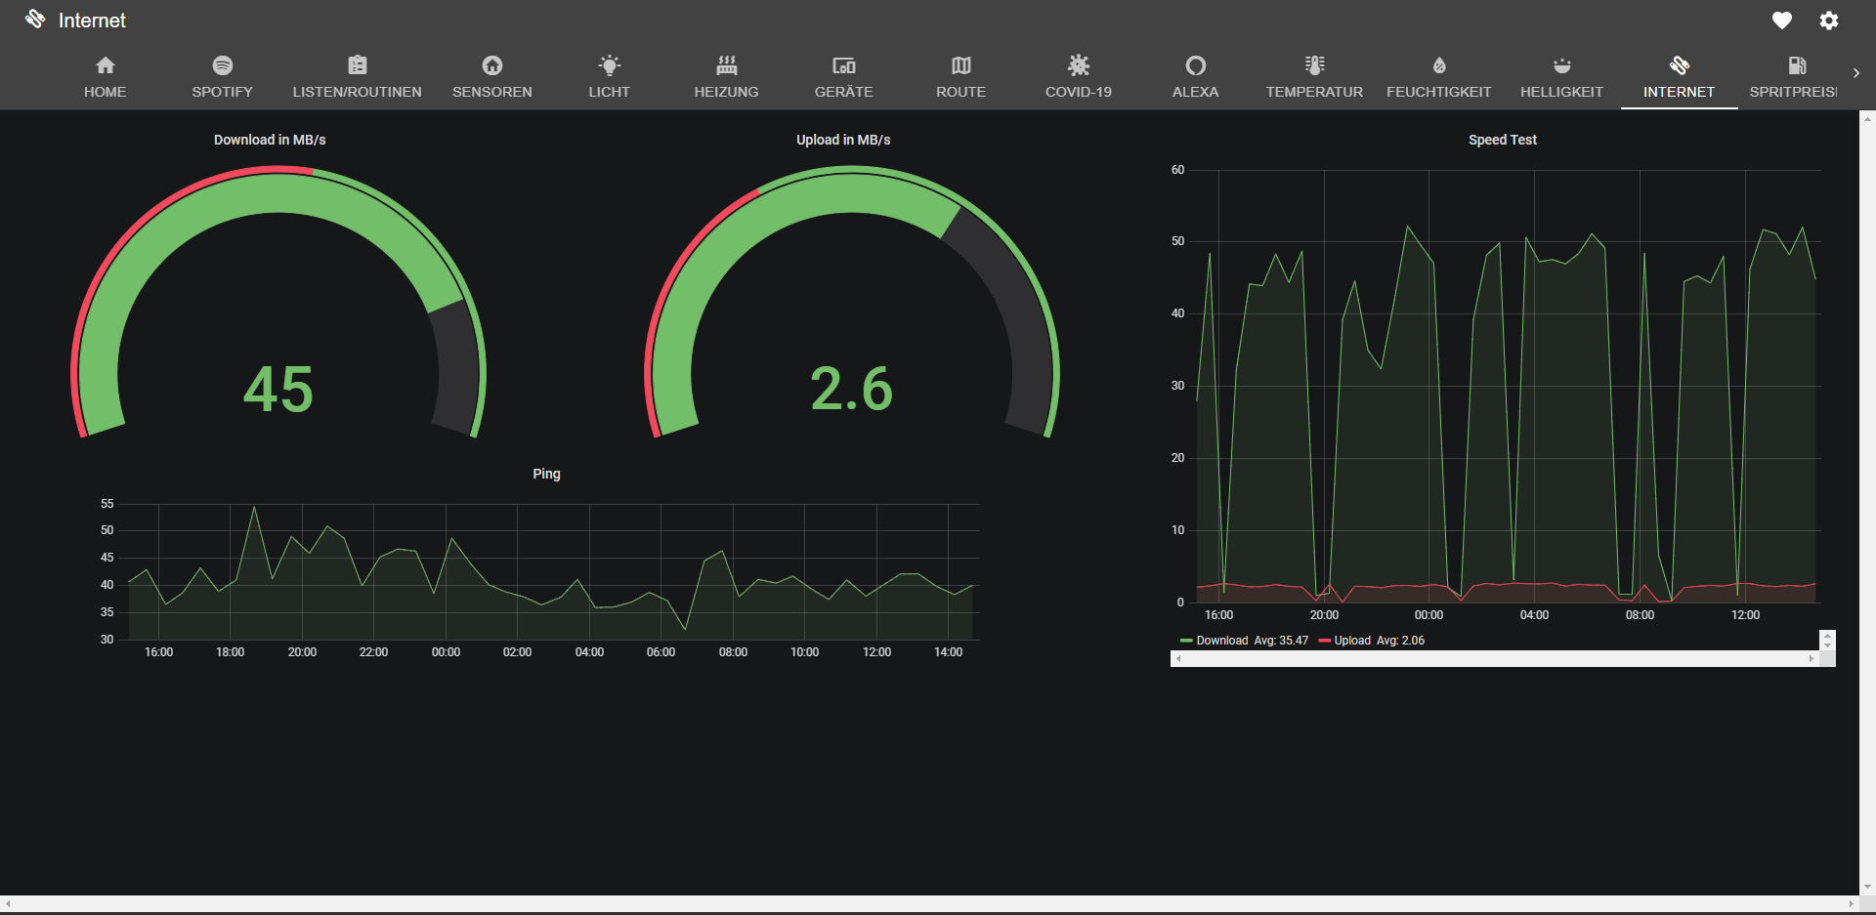Click the Geräte devices icon
This screenshot has width=1876, height=915.
tap(844, 65)
